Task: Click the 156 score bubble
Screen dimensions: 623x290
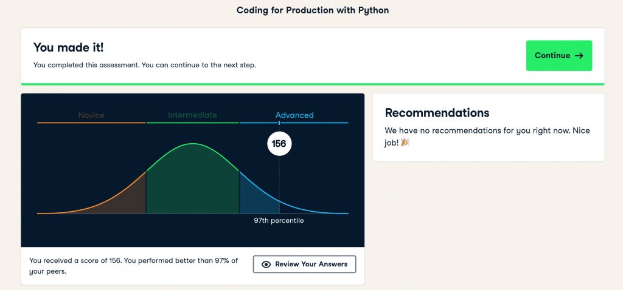Action: (x=279, y=144)
